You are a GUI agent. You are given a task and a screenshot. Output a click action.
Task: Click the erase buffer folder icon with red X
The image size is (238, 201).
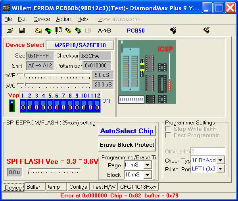[x=38, y=31]
